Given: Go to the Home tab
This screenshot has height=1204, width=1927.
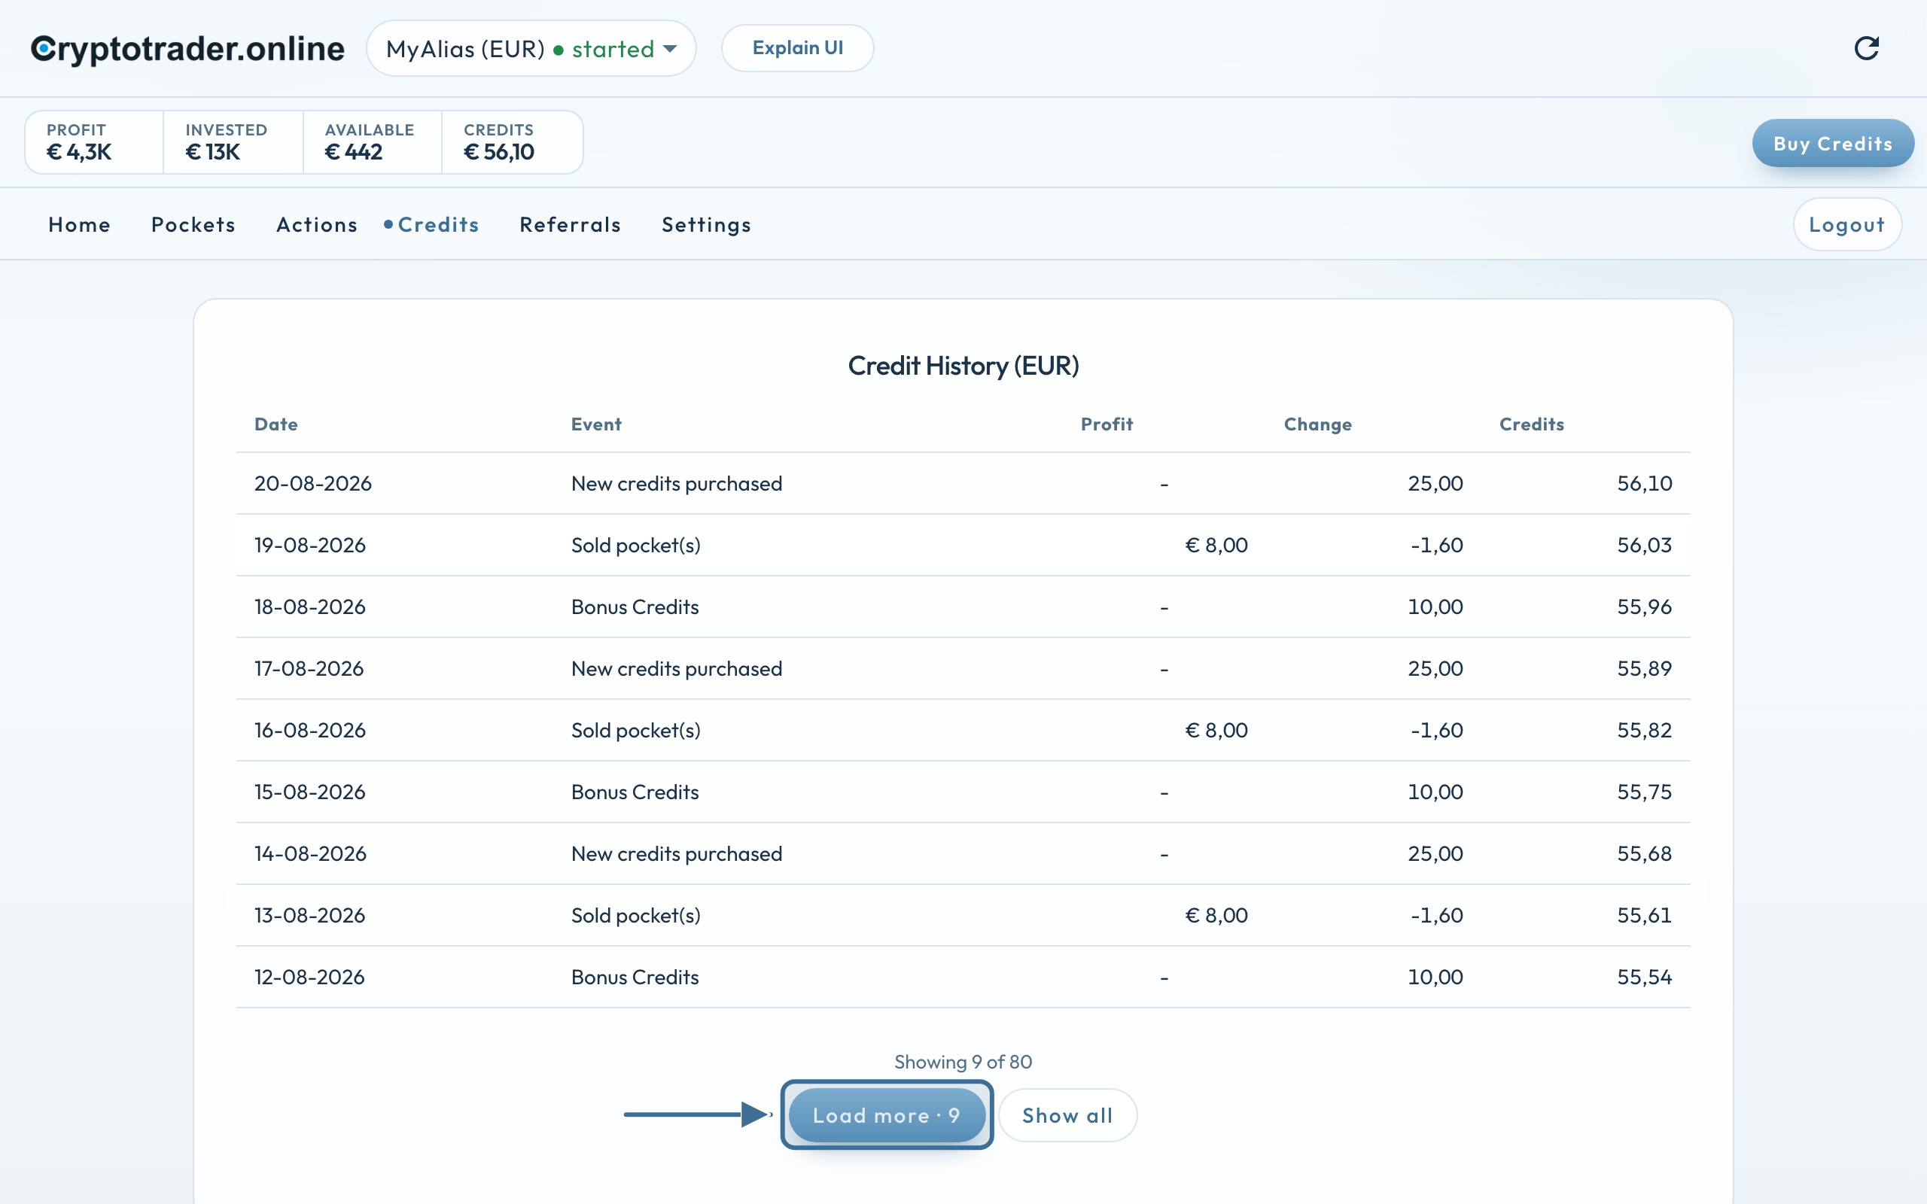Looking at the screenshot, I should click(x=79, y=224).
